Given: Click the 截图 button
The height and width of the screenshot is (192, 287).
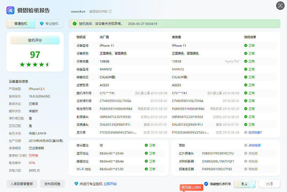Looking at the screenshot, I should tap(245, 184).
